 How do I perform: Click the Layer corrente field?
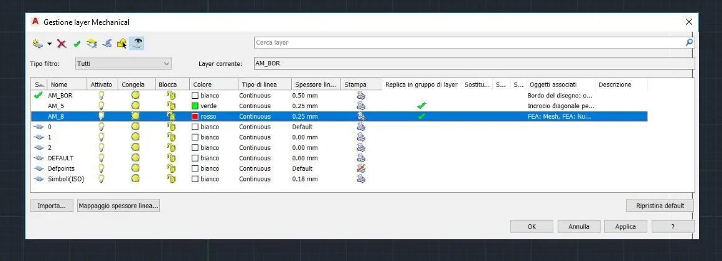[474, 63]
